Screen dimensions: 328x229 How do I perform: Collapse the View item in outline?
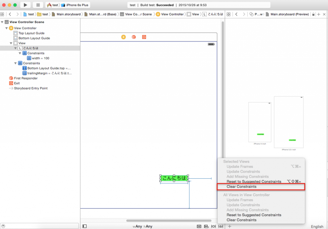click(x=11, y=43)
